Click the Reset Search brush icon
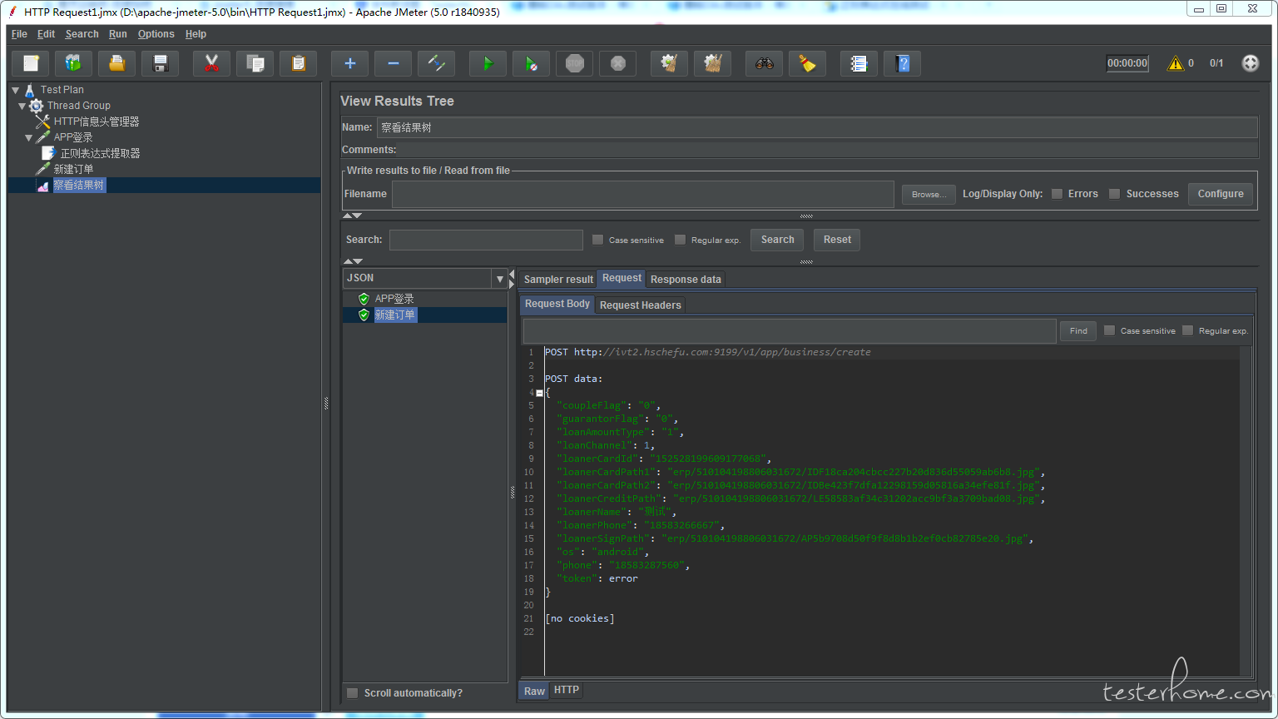The image size is (1278, 719). pyautogui.click(x=808, y=63)
